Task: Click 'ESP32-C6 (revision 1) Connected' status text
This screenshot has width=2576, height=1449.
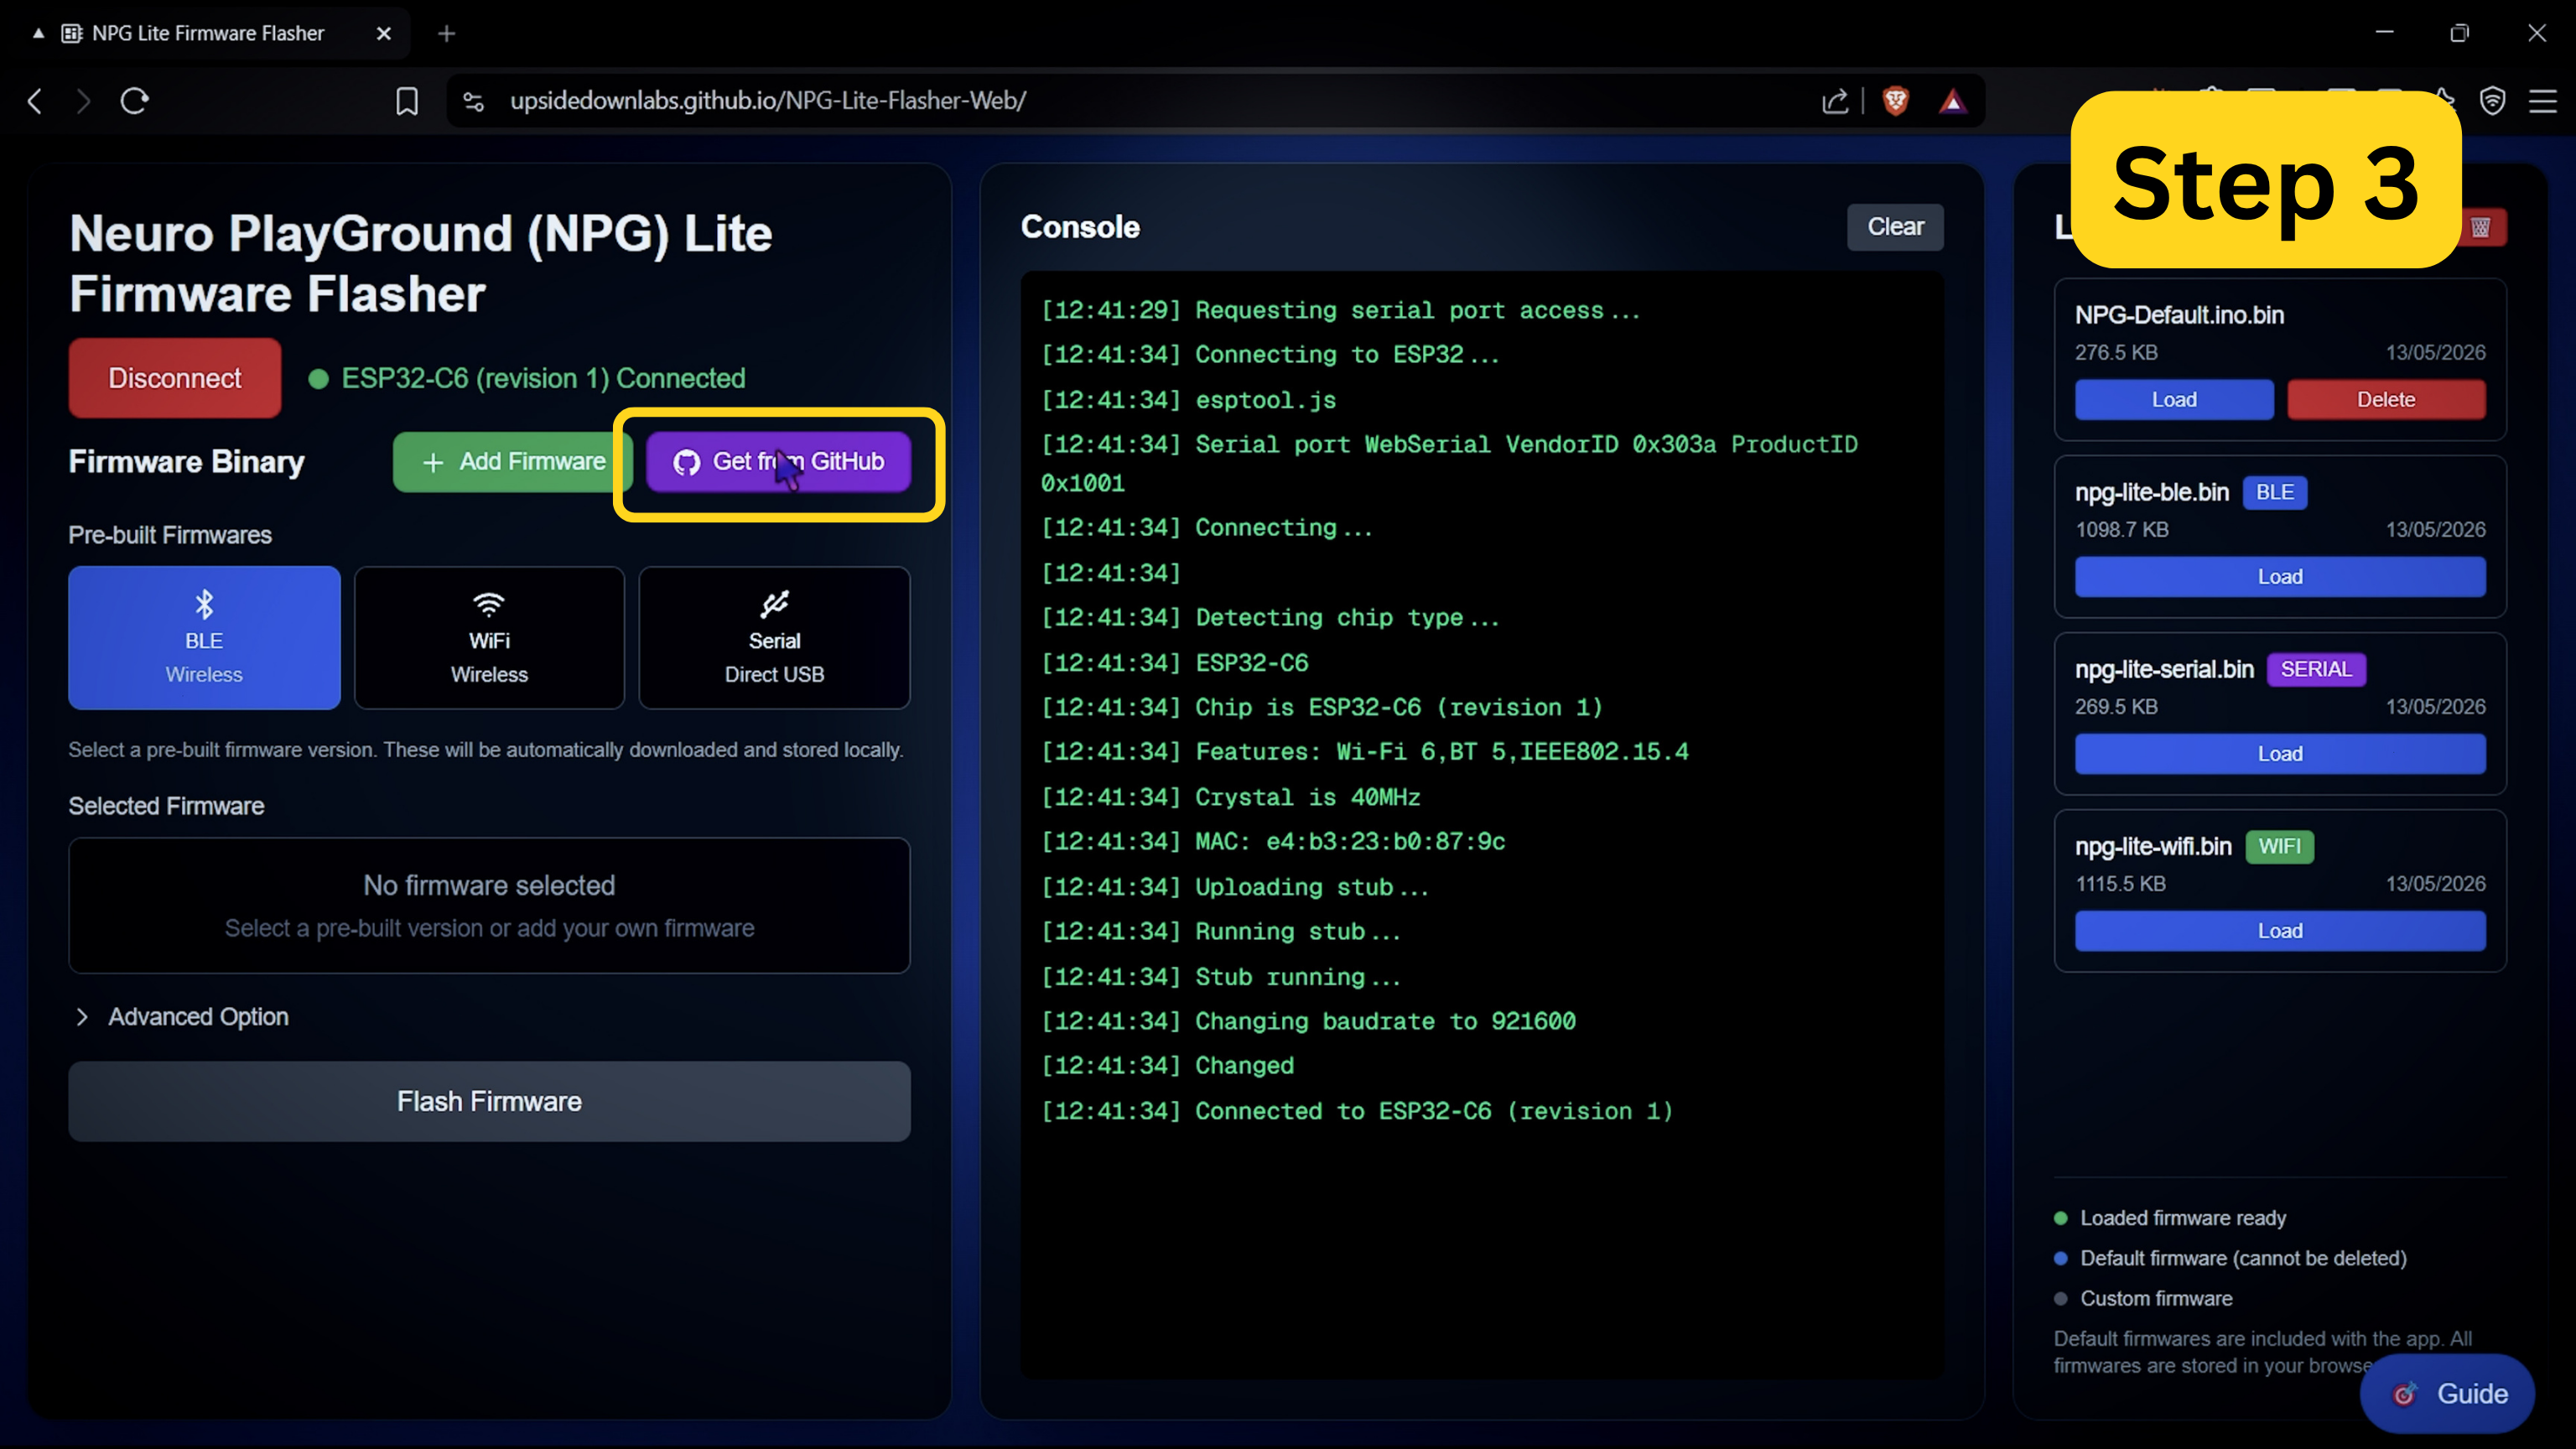Action: [543, 378]
